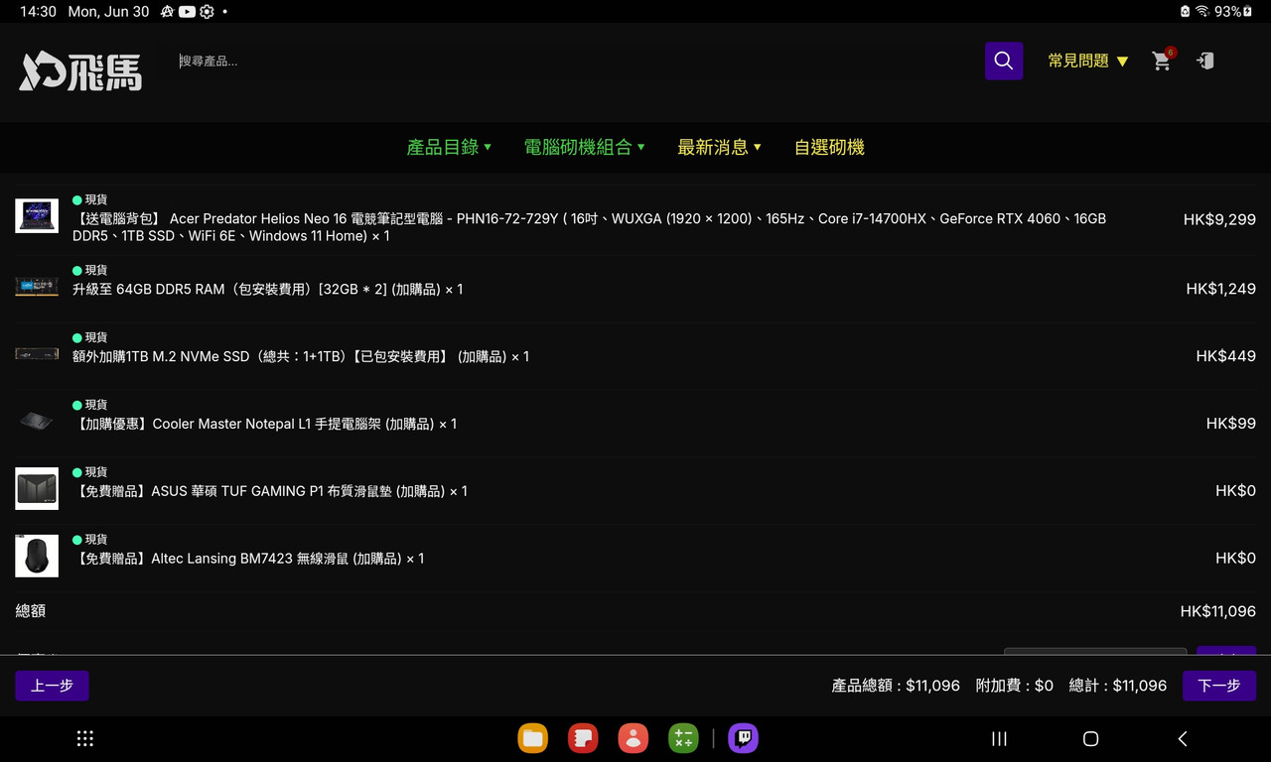Viewport: 1271px width, 762px height.
Task: Focus the 搜尋產品 search field
Action: click(576, 61)
